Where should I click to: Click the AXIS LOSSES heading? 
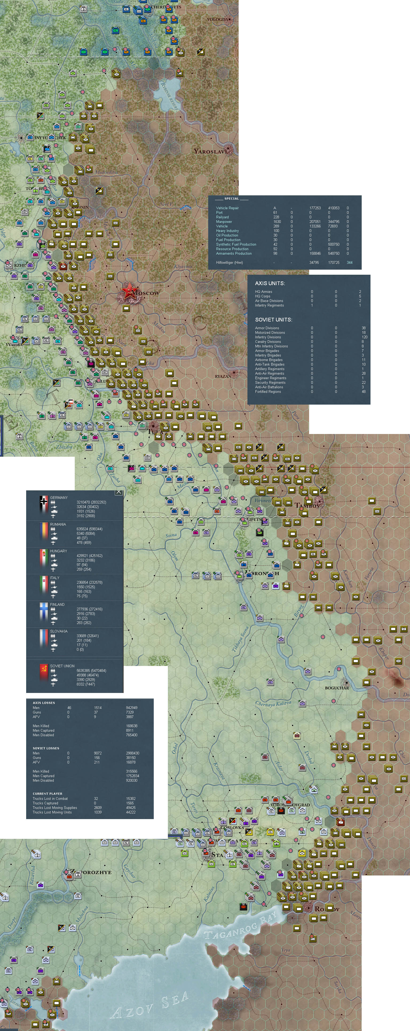44,703
